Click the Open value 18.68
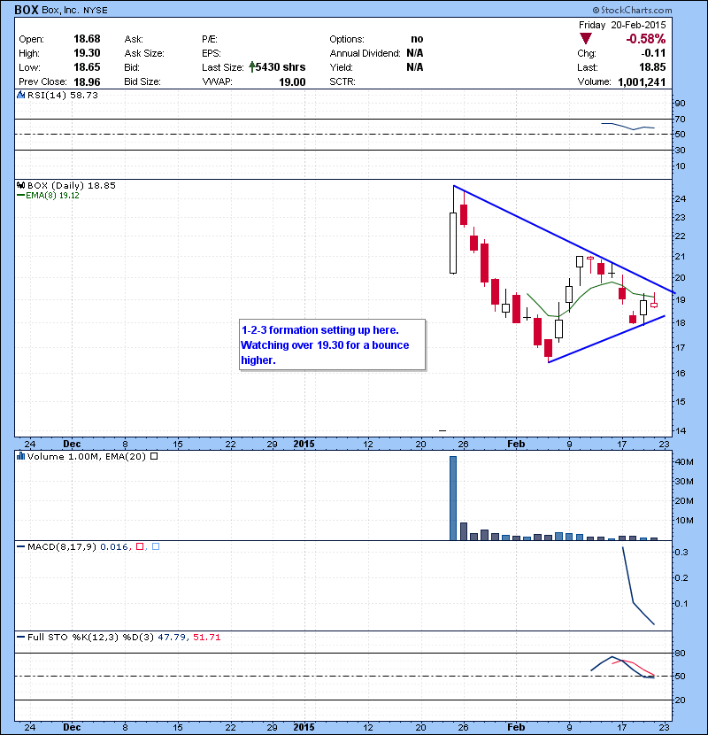 point(87,39)
